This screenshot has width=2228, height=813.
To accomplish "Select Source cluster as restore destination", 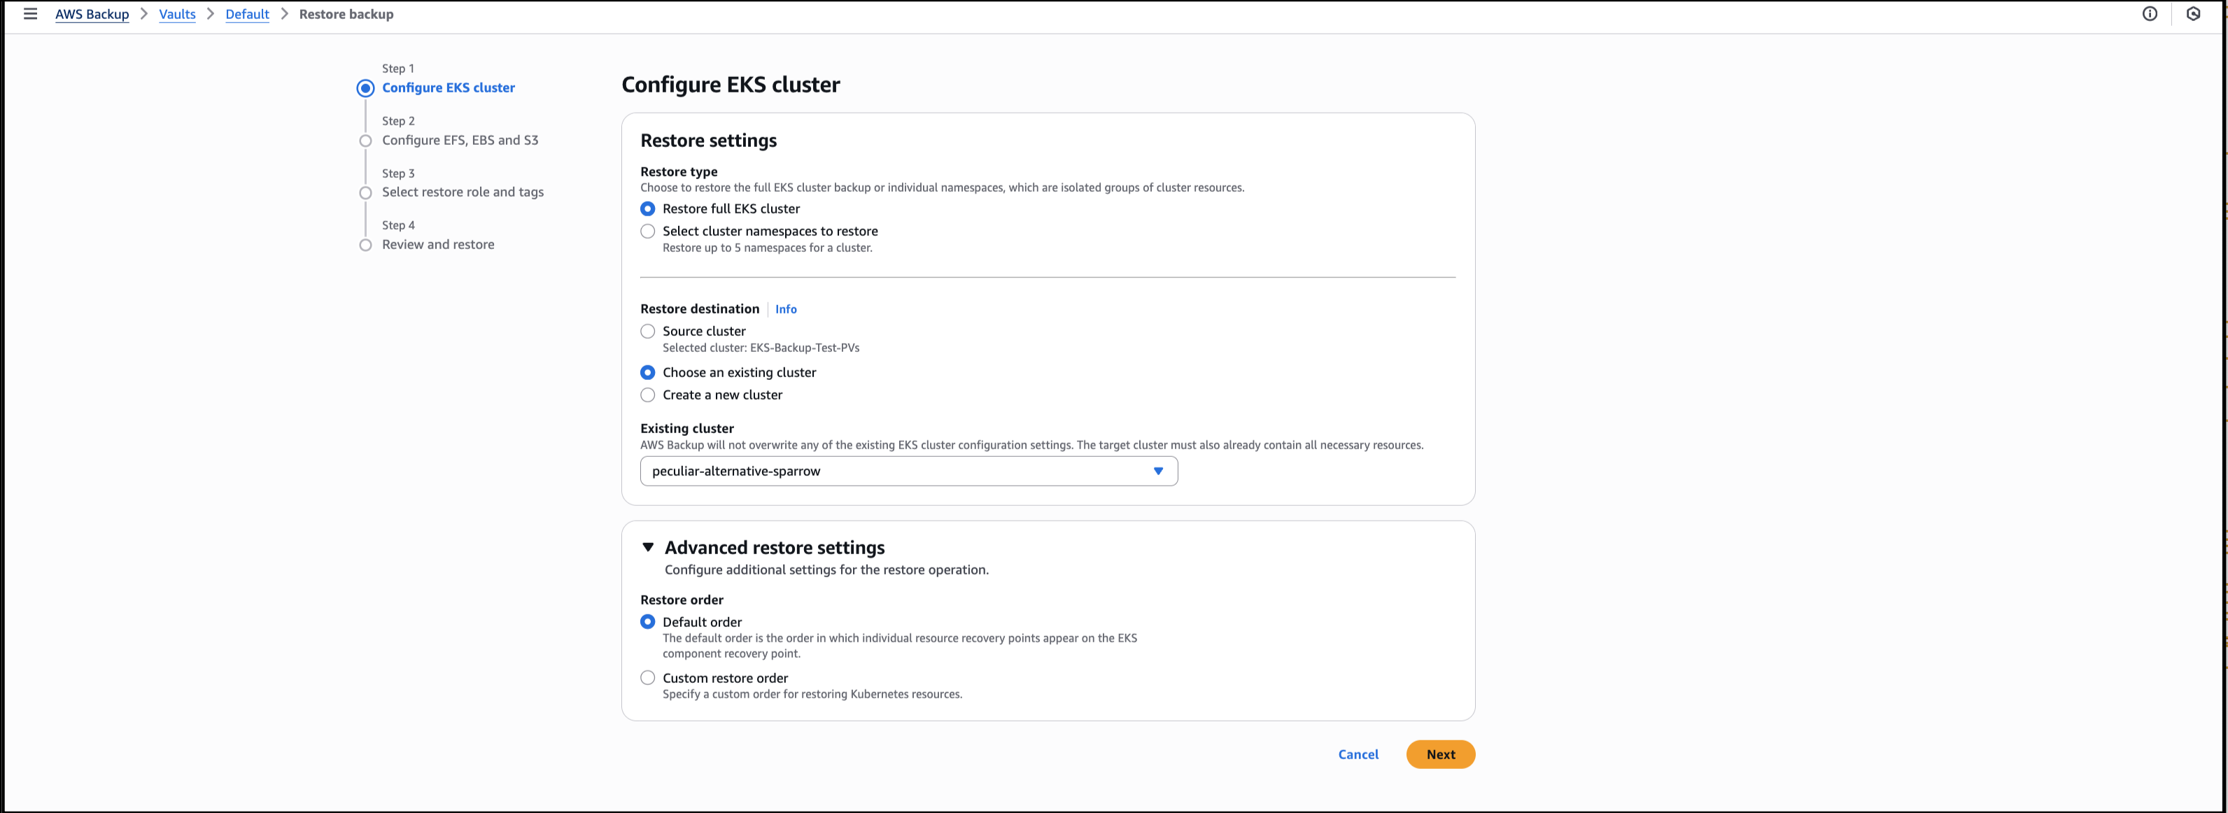I will coord(648,331).
